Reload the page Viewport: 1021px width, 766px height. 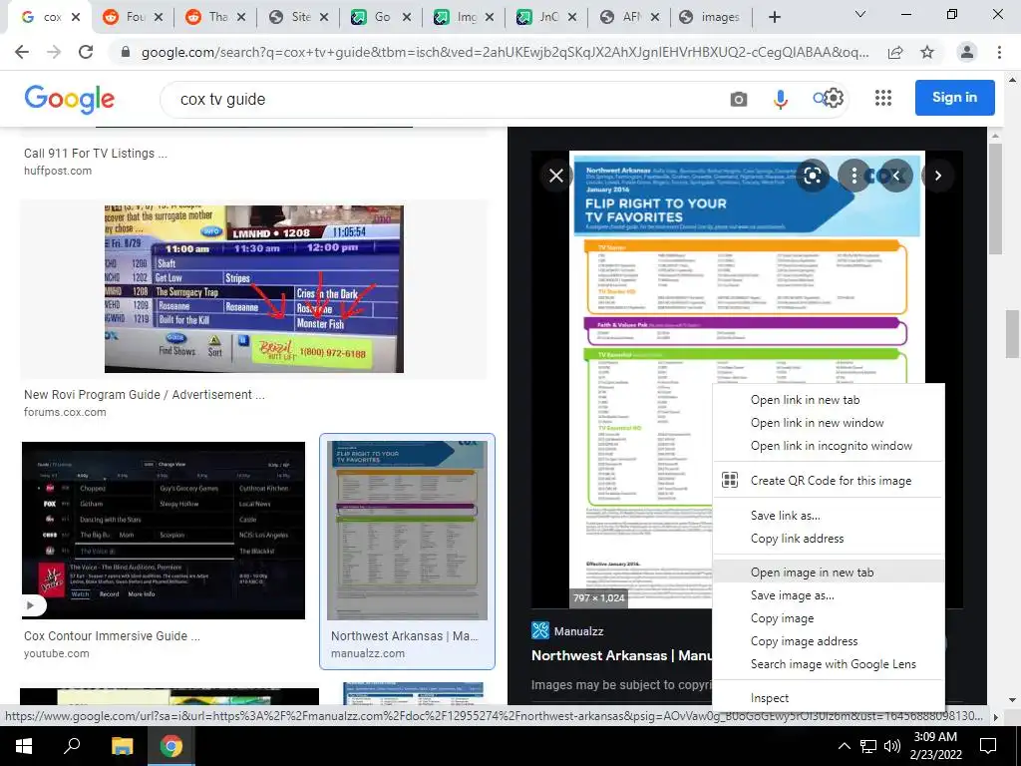(x=86, y=52)
